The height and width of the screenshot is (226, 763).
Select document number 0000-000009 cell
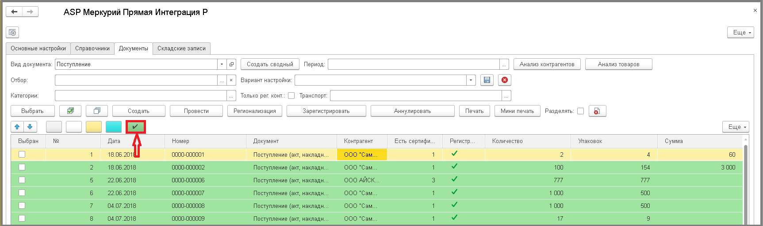pyautogui.click(x=205, y=218)
